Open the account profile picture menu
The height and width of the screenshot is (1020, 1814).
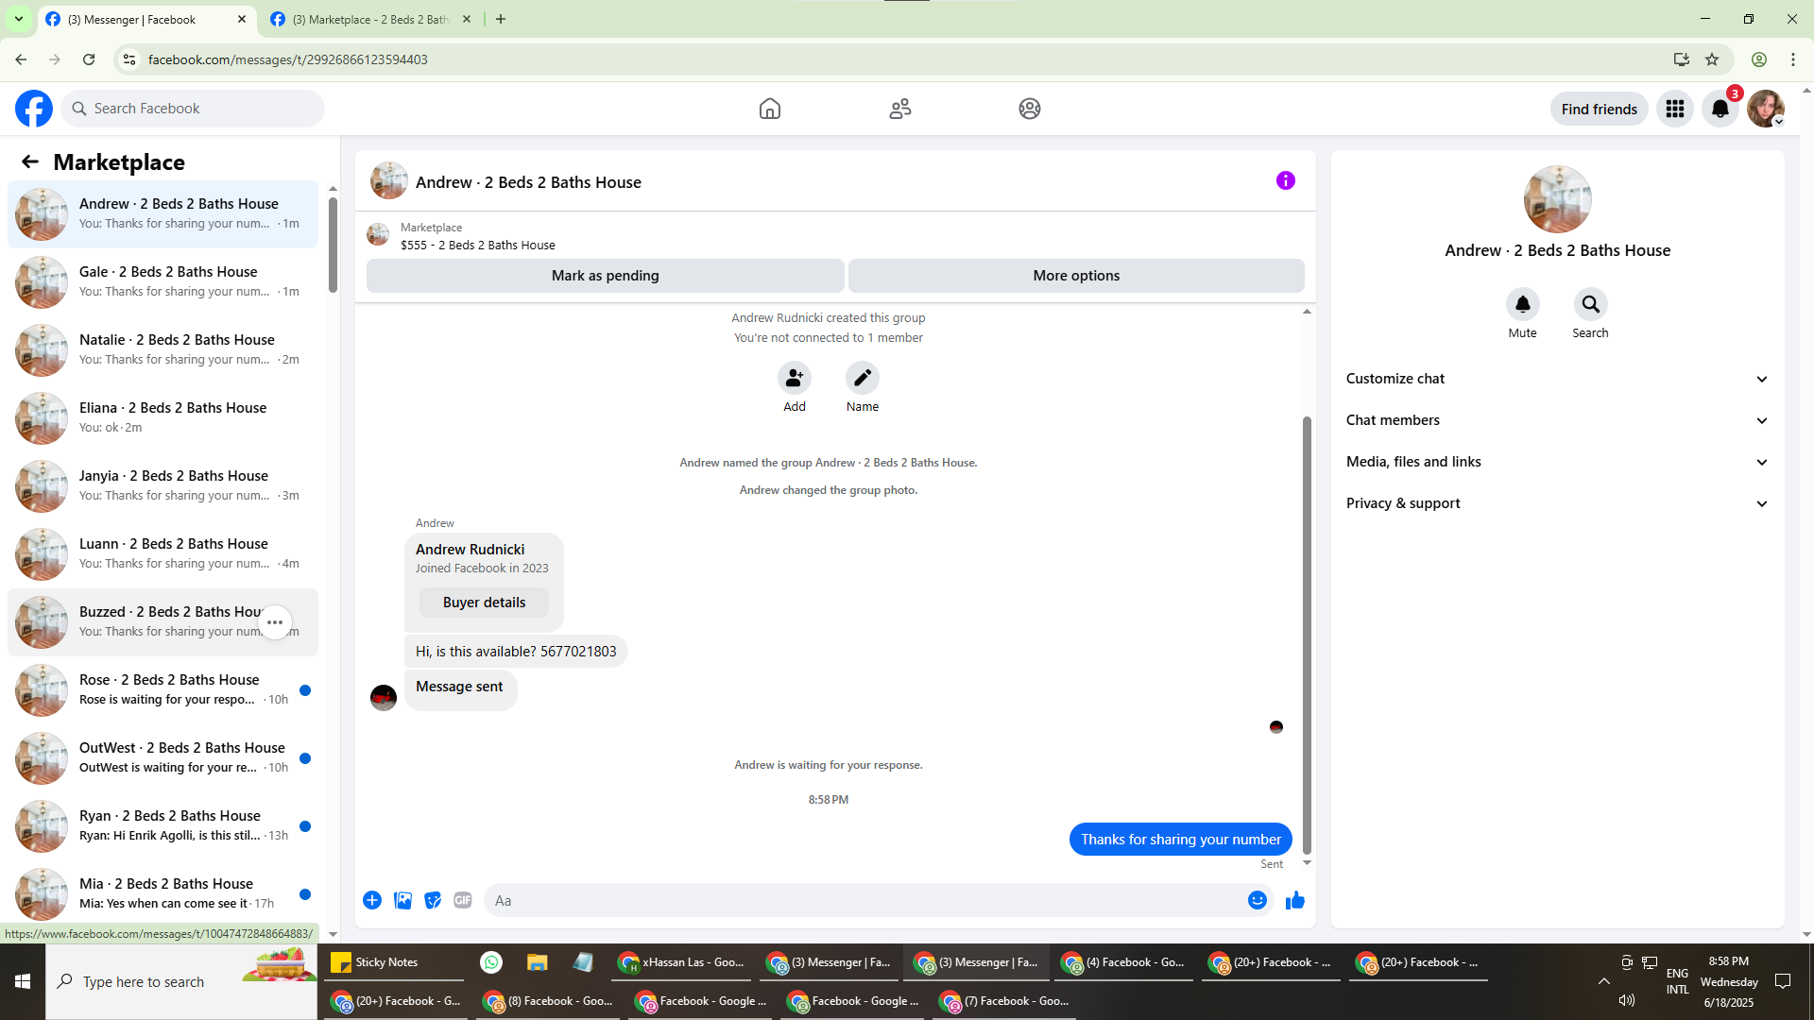point(1765,109)
